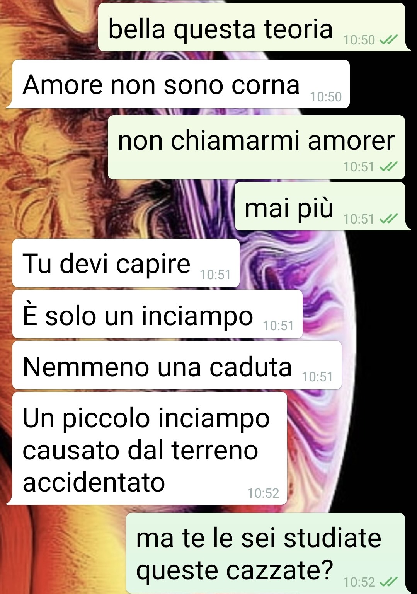Tap the 10:52 timestamp on 'accidentato' message

tap(263, 493)
